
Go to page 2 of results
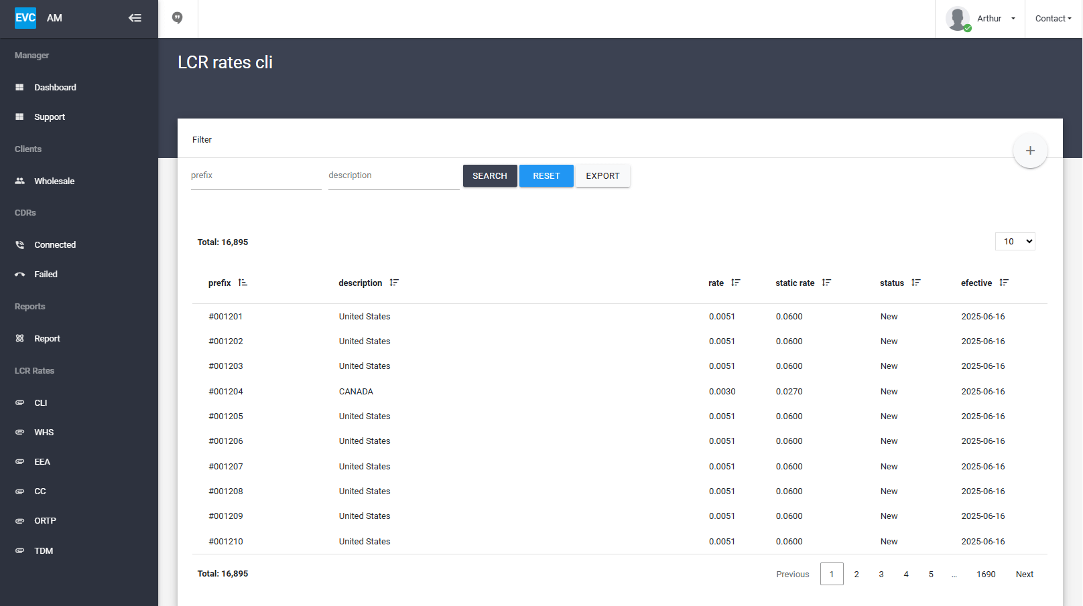click(x=856, y=575)
